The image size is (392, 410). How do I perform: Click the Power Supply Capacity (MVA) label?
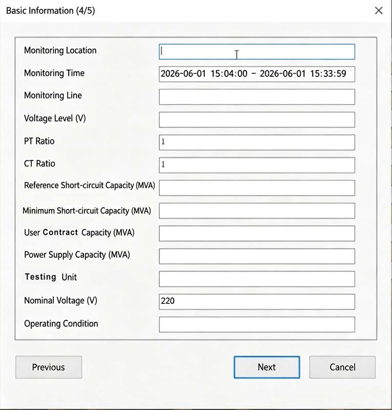click(77, 255)
